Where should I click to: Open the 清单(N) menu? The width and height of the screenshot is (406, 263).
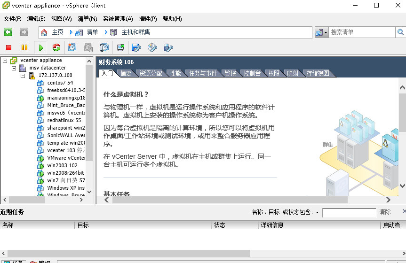(88, 19)
